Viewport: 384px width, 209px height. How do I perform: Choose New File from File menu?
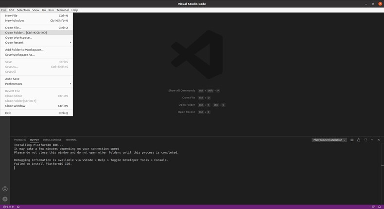pos(36,16)
